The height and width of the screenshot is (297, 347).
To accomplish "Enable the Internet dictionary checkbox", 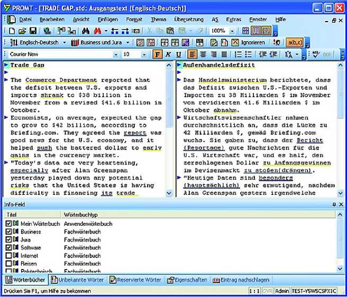I will (x=8, y=255).
